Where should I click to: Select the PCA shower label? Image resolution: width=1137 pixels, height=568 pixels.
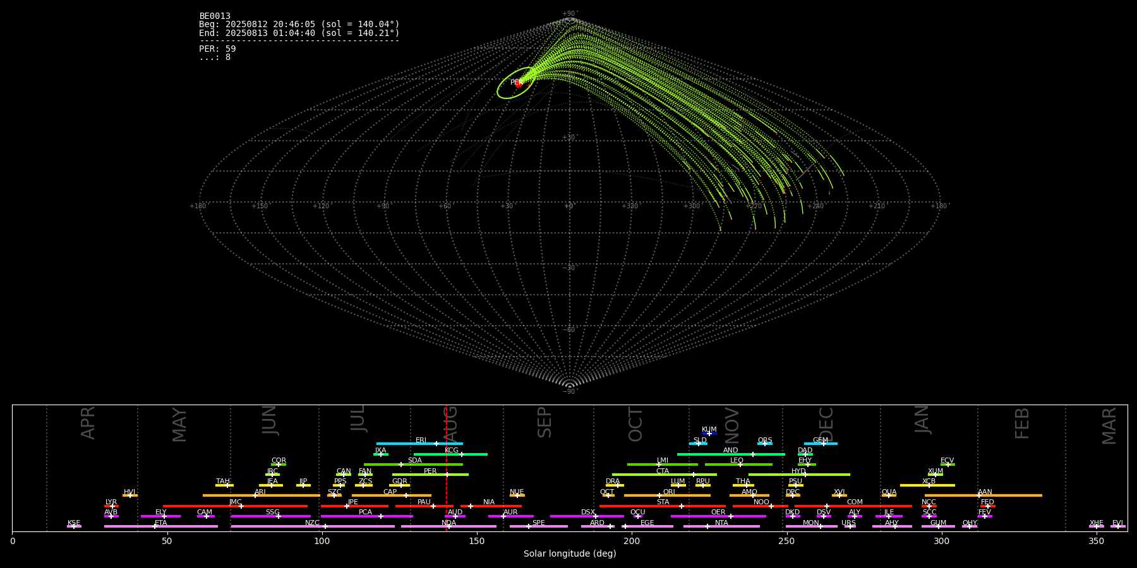click(365, 512)
